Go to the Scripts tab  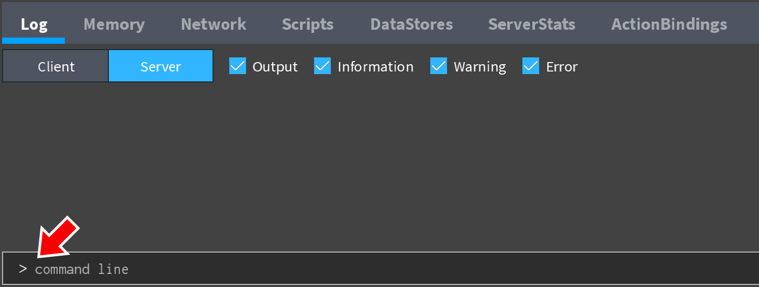(308, 24)
